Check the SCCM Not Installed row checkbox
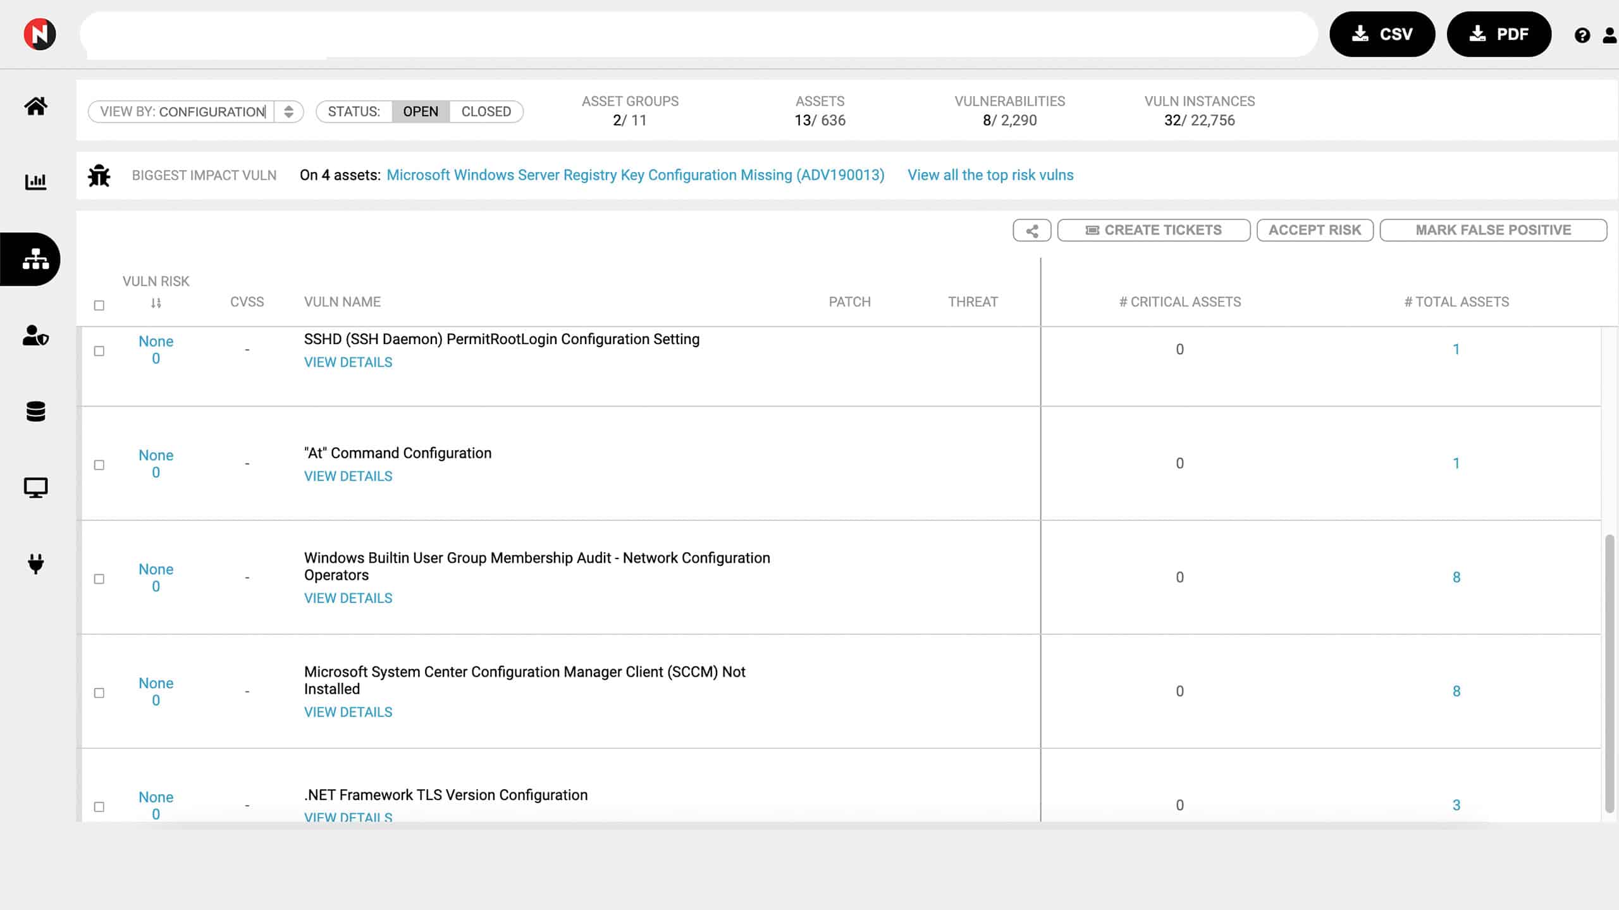Screen dimensions: 1619x910 click(x=99, y=693)
